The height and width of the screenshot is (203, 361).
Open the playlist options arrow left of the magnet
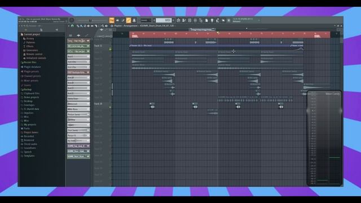69,26
